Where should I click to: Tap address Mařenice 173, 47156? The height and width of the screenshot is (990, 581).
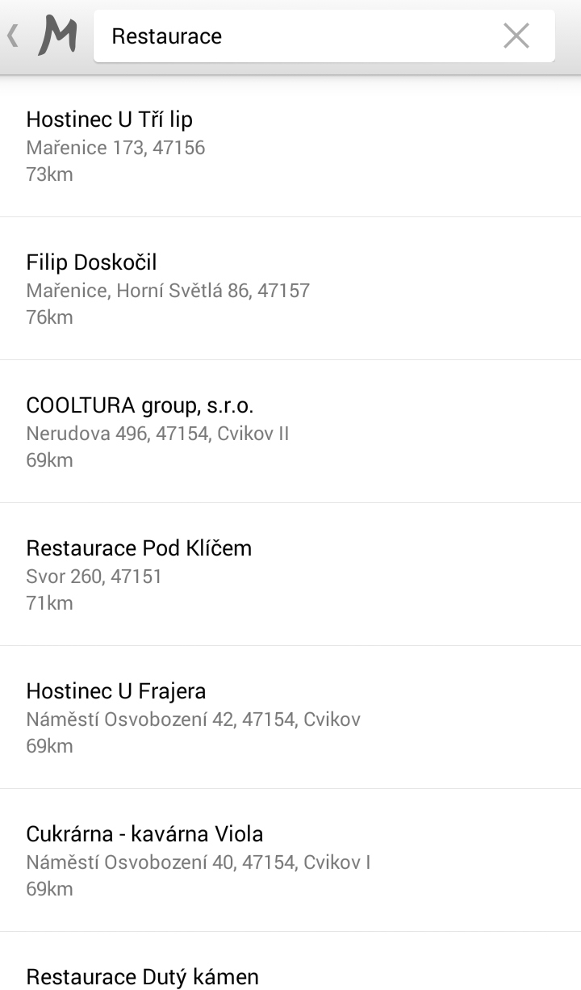coord(115,148)
